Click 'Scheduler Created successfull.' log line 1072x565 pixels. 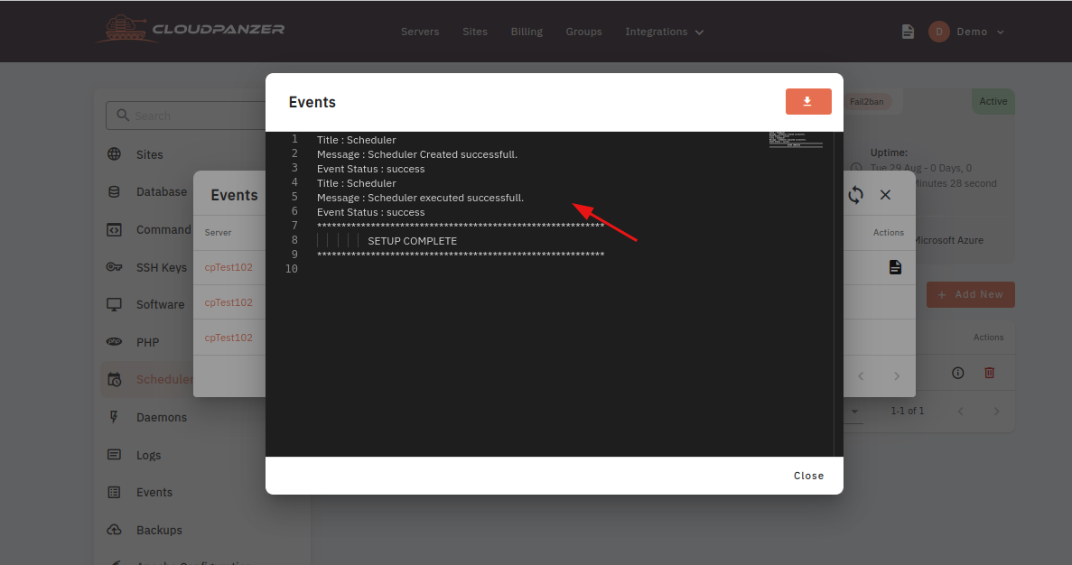tap(417, 154)
